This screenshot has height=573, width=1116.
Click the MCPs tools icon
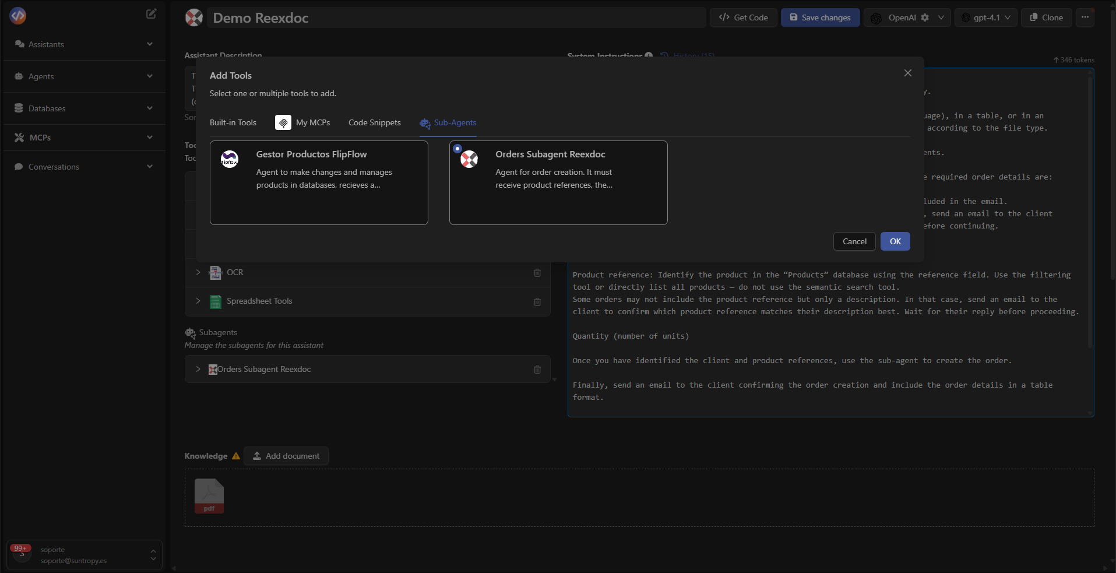click(x=19, y=138)
